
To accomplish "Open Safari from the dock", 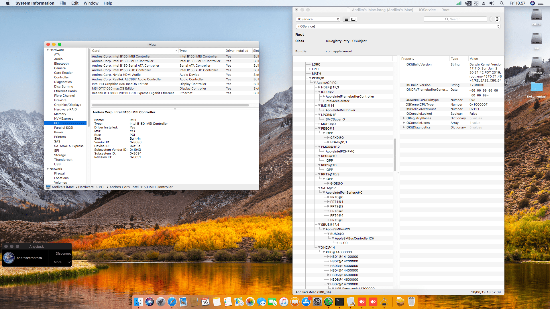I will [x=172, y=302].
